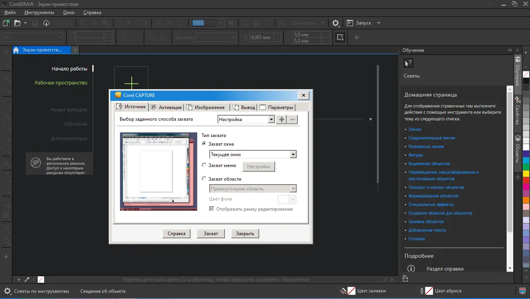Select the Захват окна radio button

204,144
